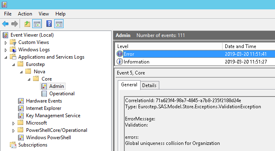Toggle the Show/Hide Console Tree icon

(37, 24)
